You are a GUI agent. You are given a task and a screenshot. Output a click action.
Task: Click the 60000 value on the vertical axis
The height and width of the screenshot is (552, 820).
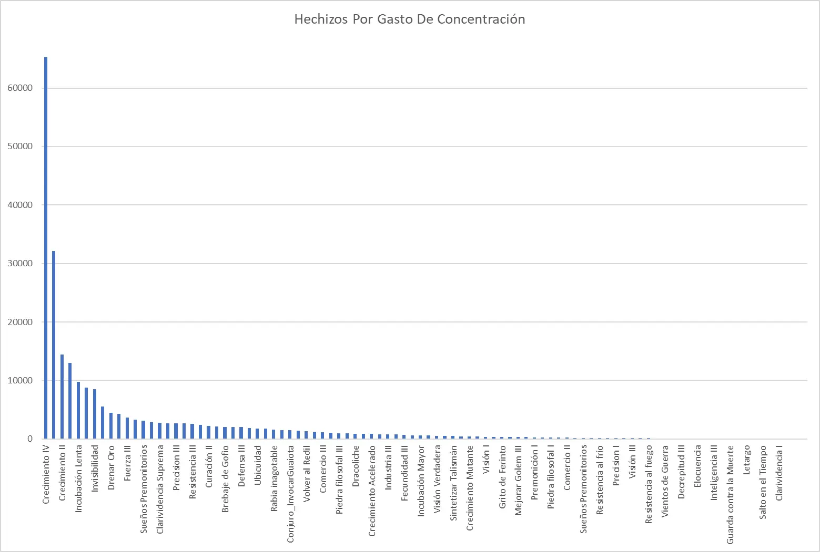tap(21, 88)
